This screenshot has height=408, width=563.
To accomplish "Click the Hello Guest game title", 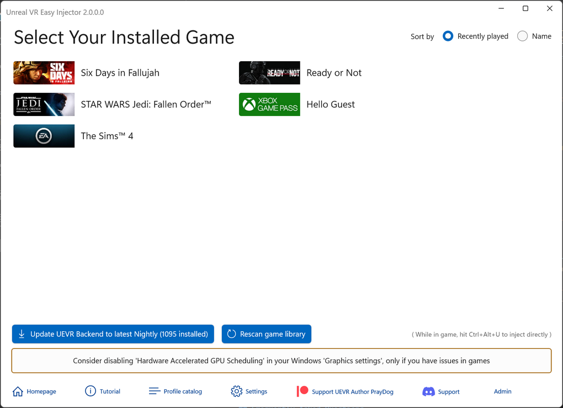I will (x=331, y=104).
